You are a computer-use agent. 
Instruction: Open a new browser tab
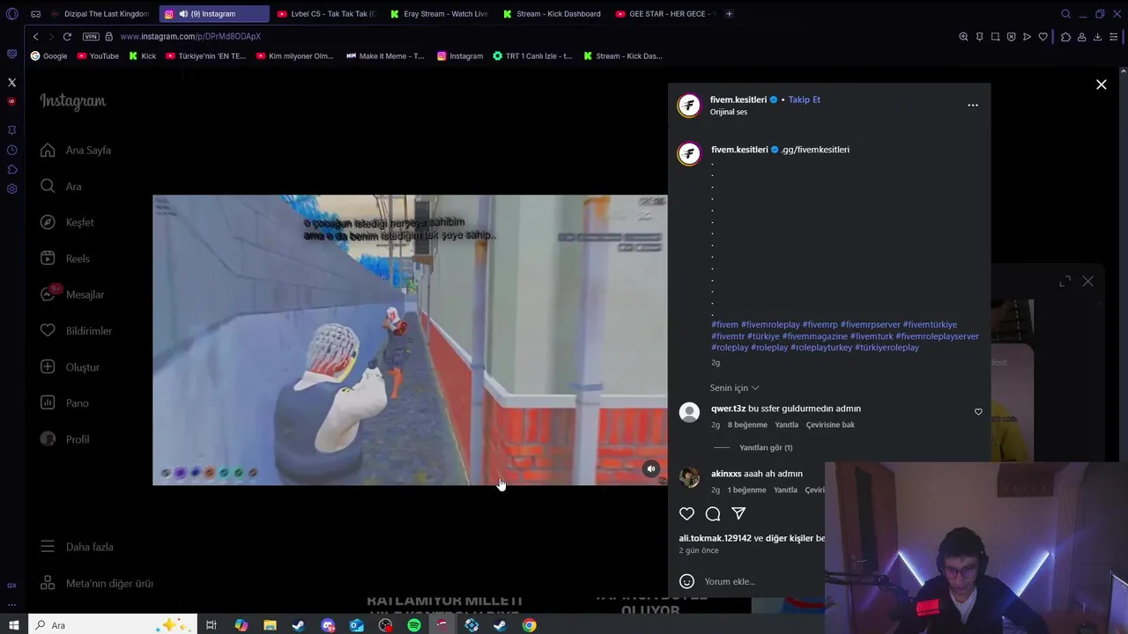pyautogui.click(x=729, y=14)
